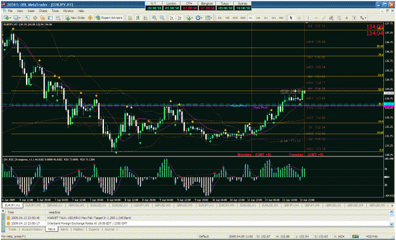Expand the new chart dropdown arrow
The image size is (396, 240).
pyautogui.click(x=10, y=18)
